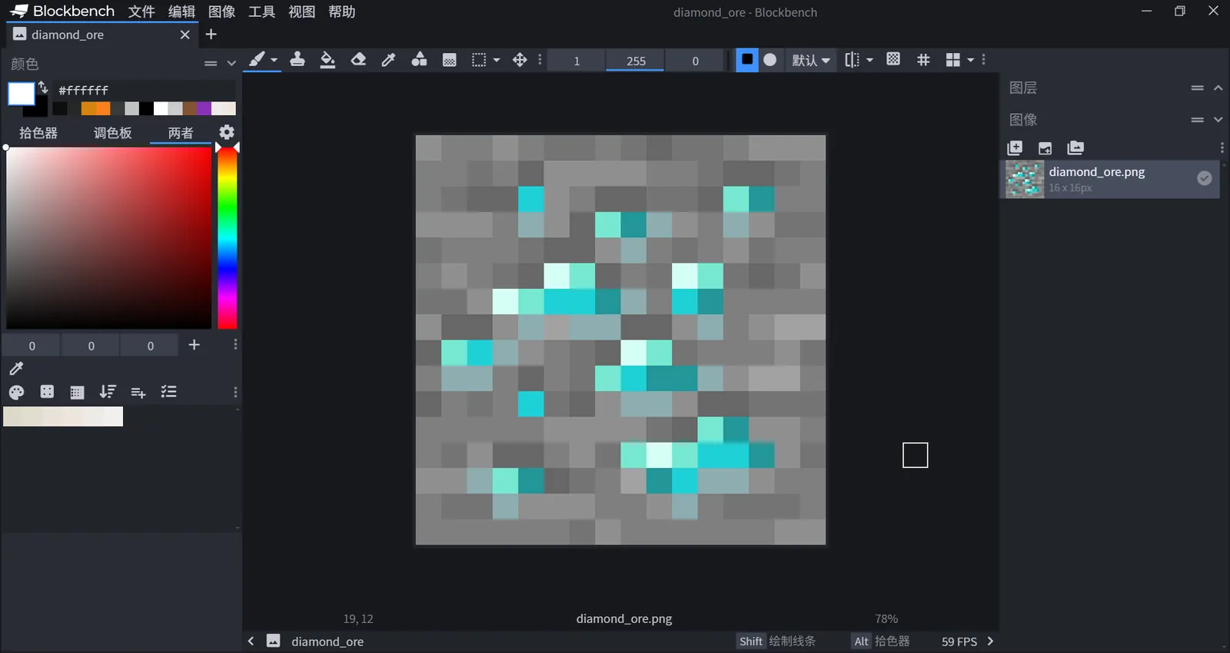Swap the main and secondary colors

(43, 87)
